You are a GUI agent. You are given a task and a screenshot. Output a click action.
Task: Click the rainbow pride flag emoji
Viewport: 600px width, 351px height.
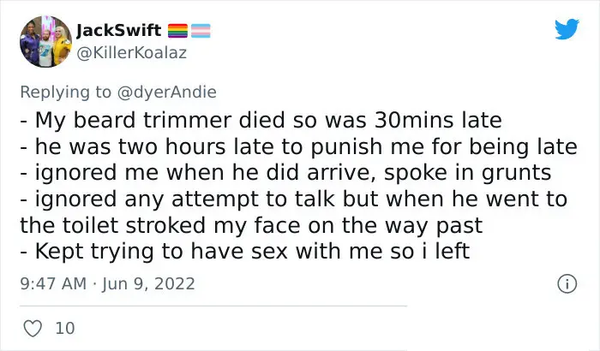coord(178,31)
